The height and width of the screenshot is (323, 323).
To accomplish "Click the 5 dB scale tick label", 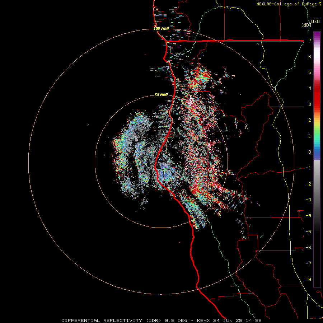I will click(x=310, y=72).
